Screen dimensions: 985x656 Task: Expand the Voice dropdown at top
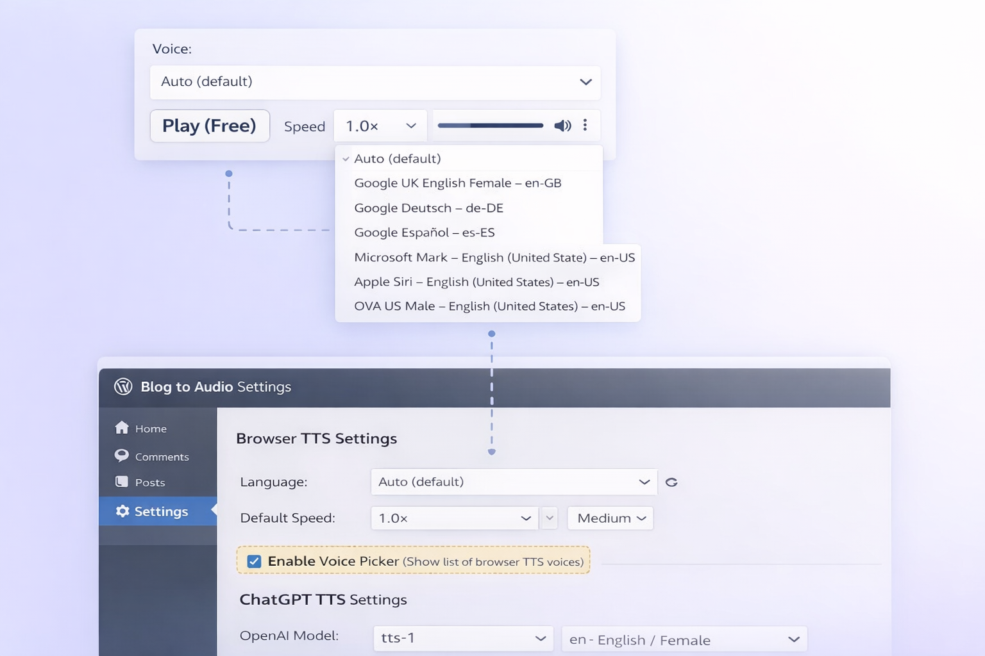click(375, 82)
